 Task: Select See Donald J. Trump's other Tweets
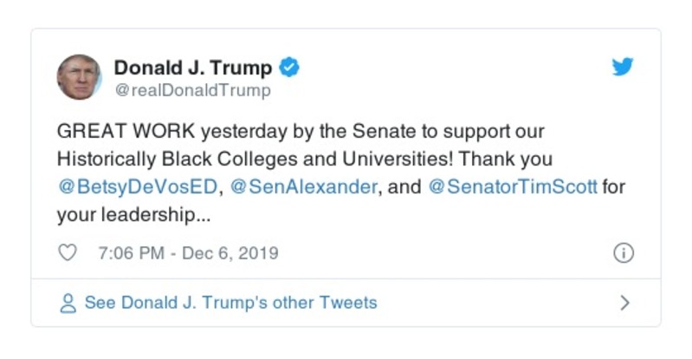pyautogui.click(x=230, y=304)
